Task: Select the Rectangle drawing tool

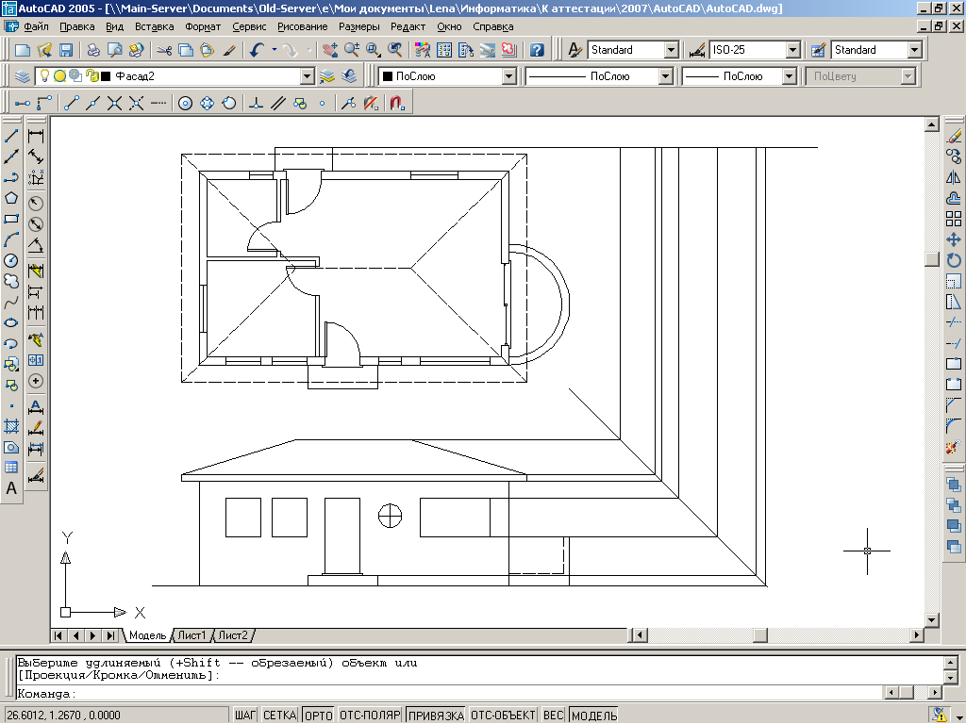Action: point(11,219)
